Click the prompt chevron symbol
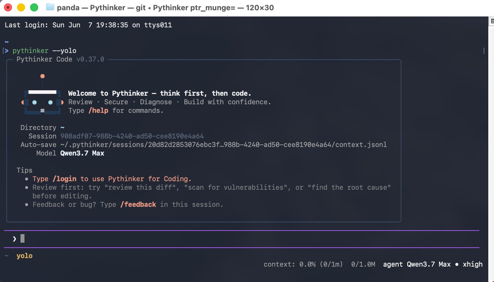 [15, 239]
